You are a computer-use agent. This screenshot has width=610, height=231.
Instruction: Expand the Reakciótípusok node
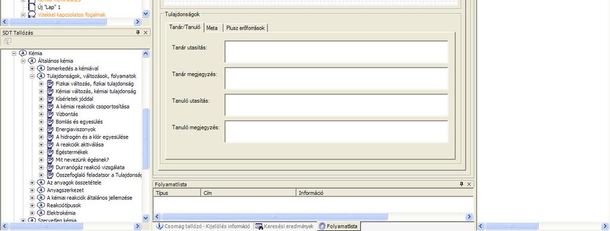(x=32, y=205)
